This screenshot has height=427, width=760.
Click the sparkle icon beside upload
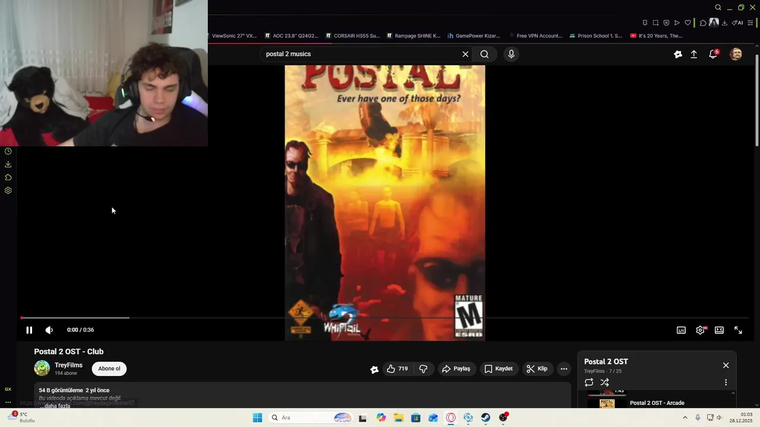[x=677, y=54]
